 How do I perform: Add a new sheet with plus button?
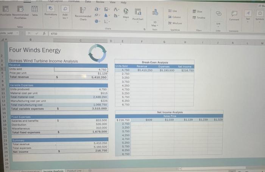point(90,170)
